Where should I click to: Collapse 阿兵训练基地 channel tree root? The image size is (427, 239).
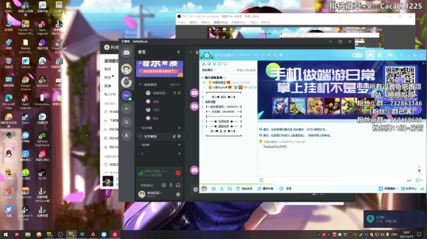coord(202,77)
